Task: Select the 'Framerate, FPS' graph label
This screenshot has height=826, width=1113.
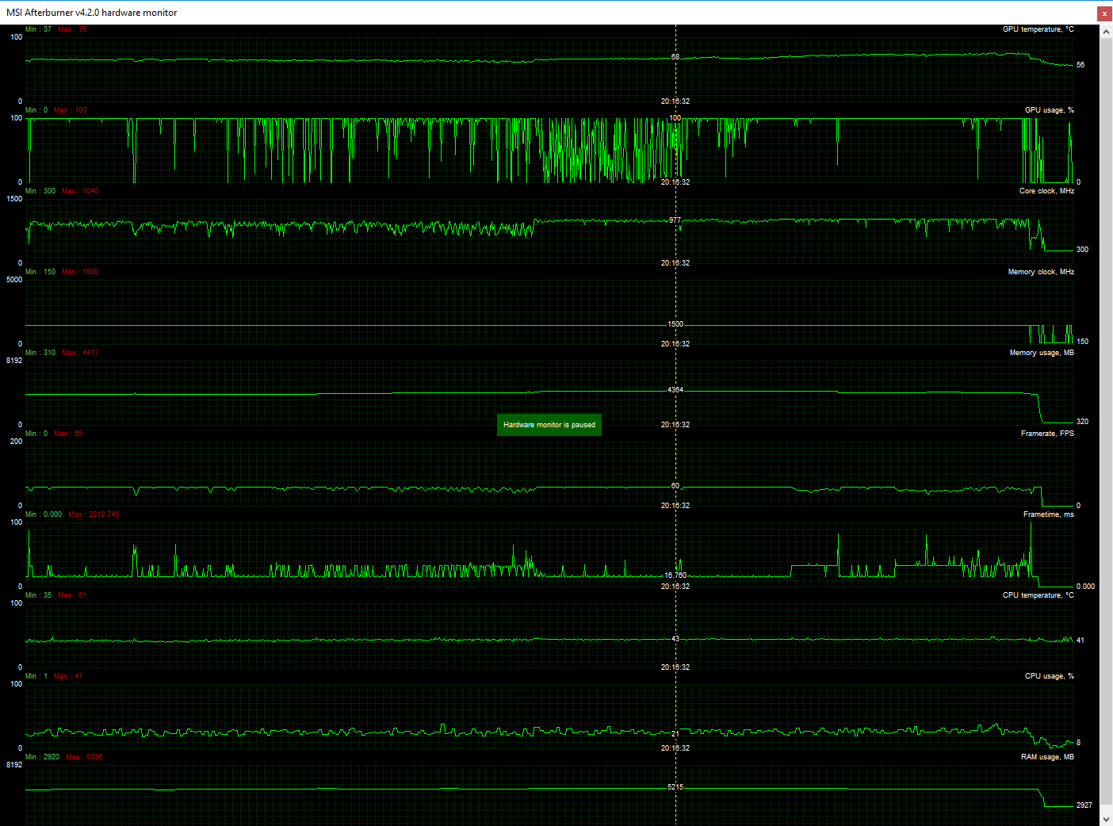Action: (1047, 434)
